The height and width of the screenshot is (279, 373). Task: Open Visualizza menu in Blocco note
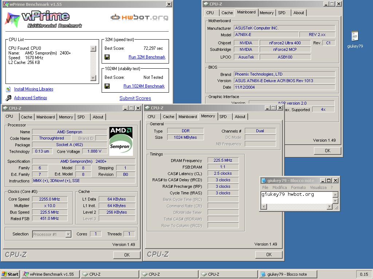[318, 187]
